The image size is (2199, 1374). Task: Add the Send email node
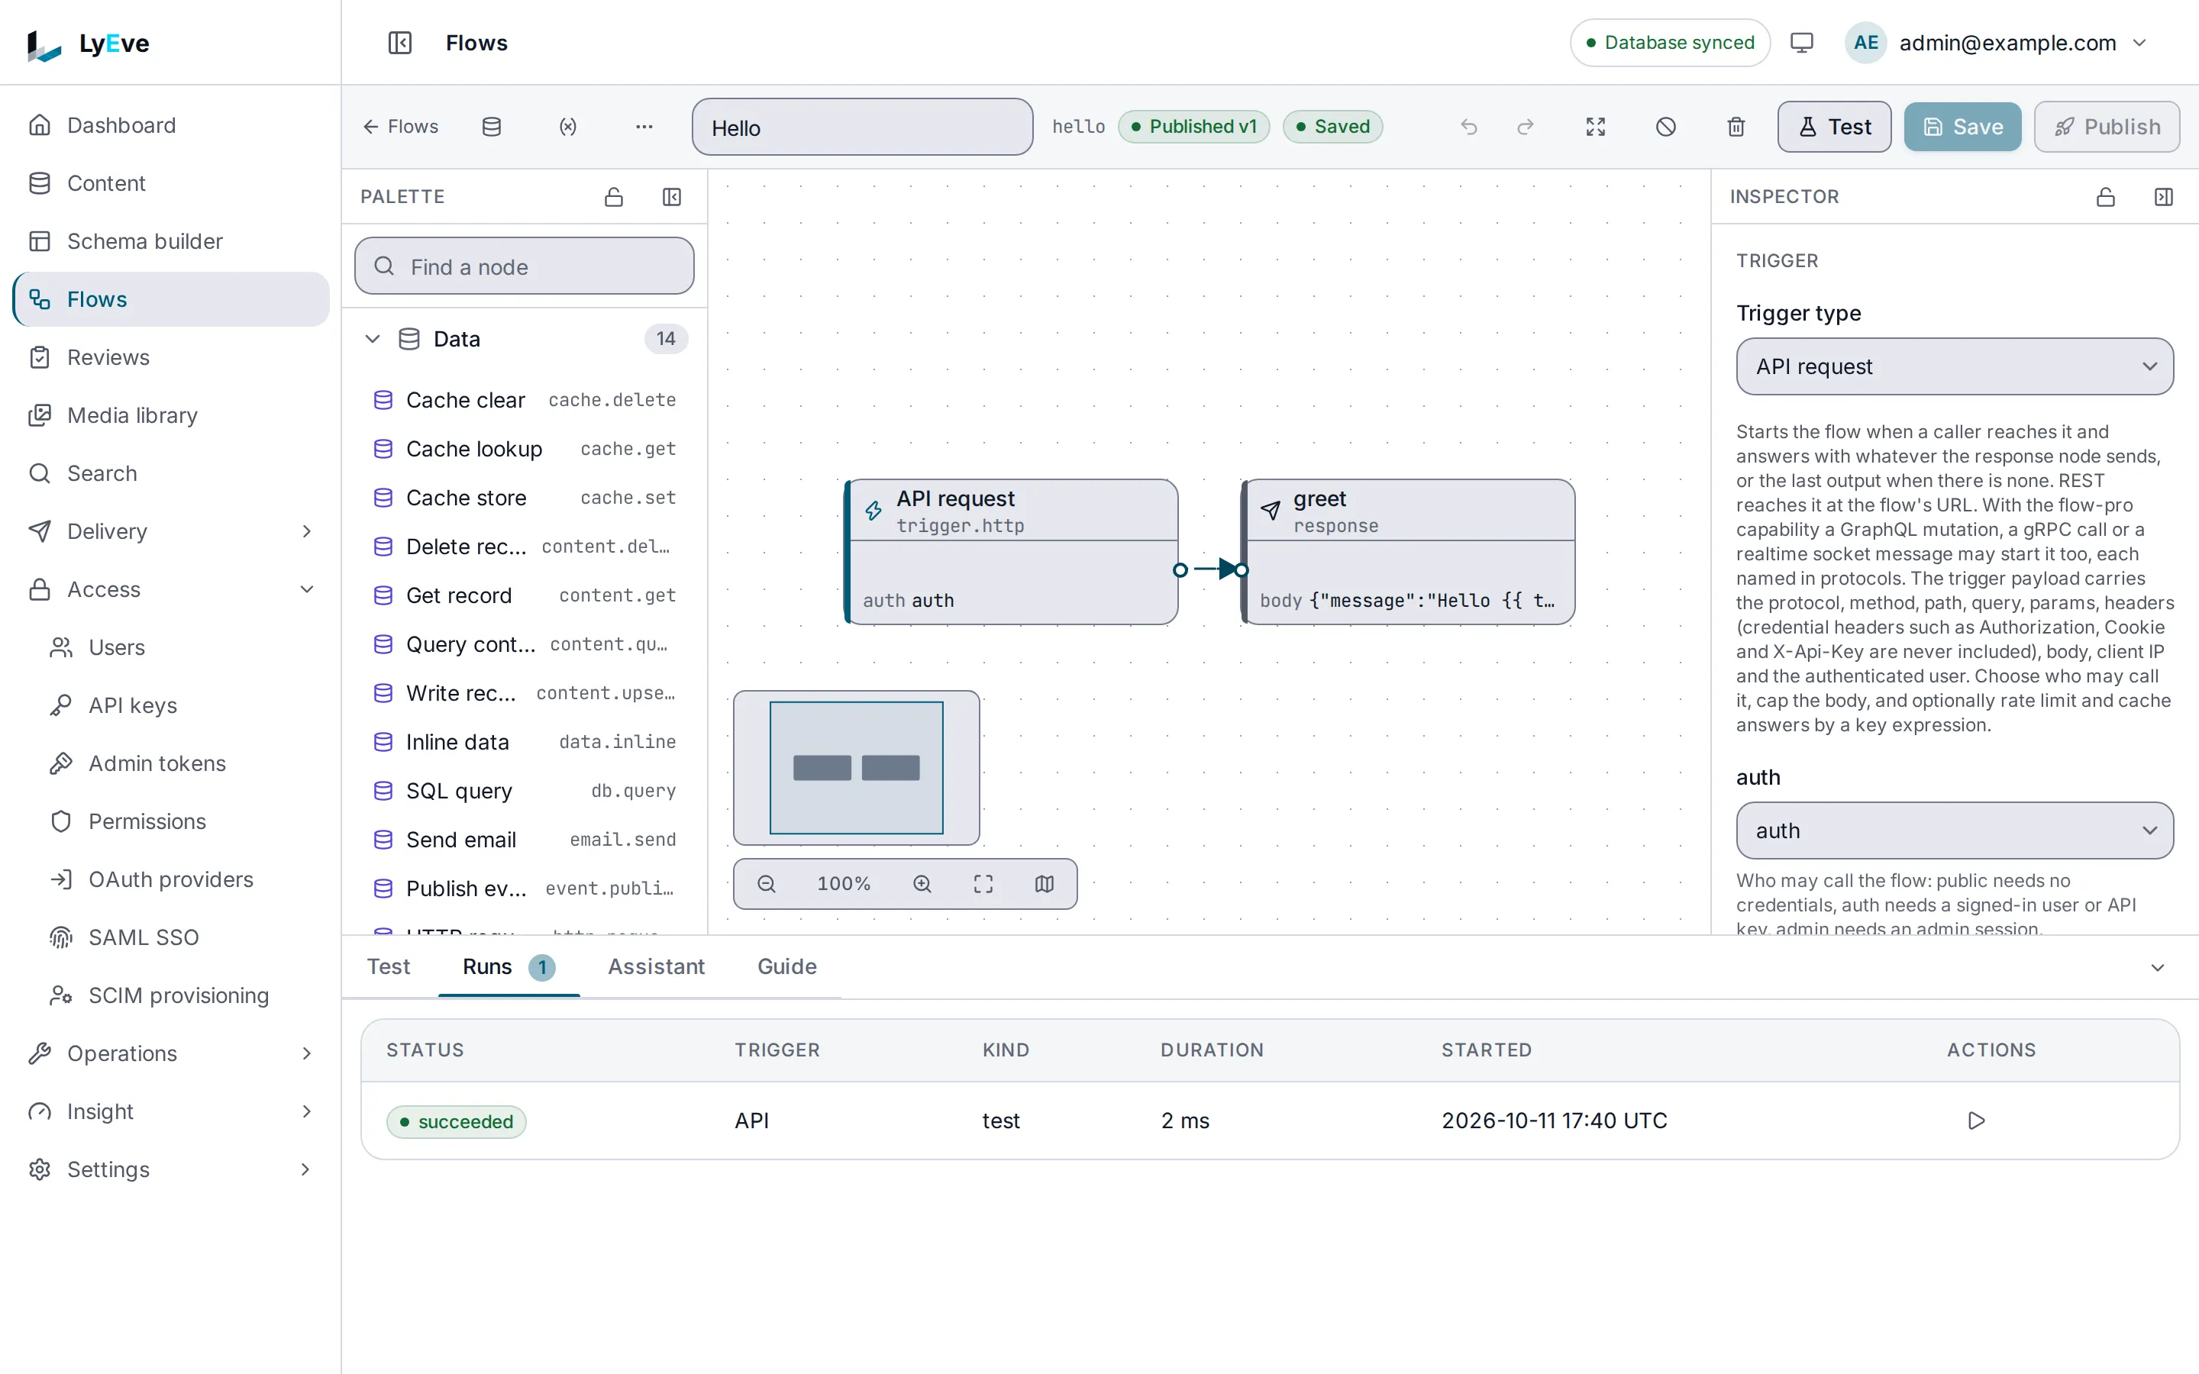pyautogui.click(x=525, y=840)
